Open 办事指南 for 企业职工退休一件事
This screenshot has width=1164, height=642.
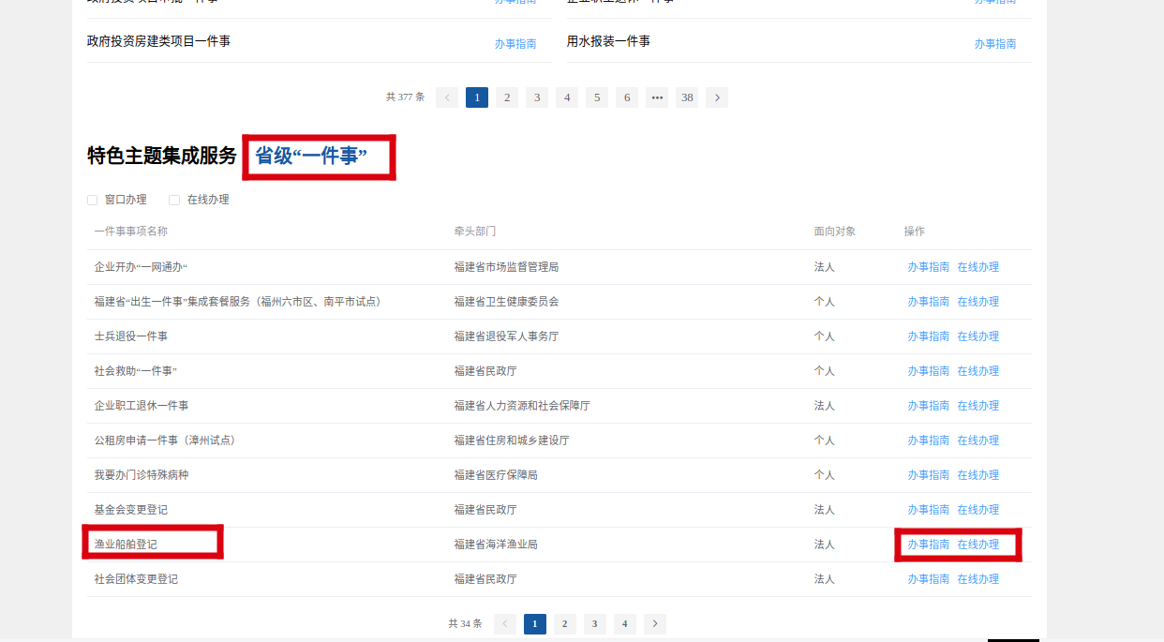[x=929, y=406]
